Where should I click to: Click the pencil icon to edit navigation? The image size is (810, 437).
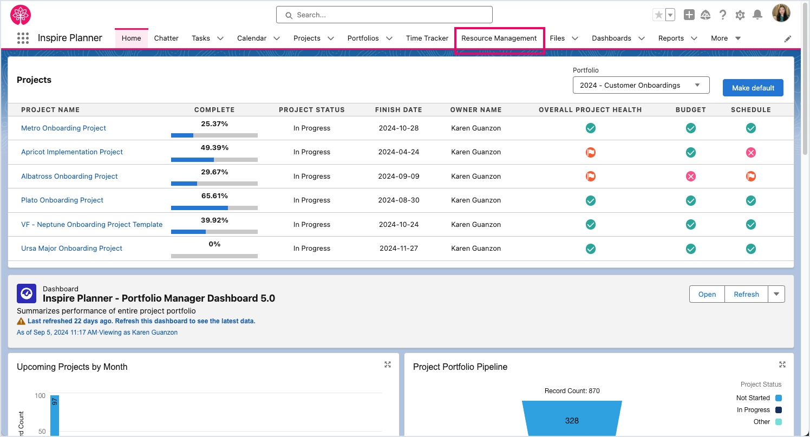click(x=788, y=38)
